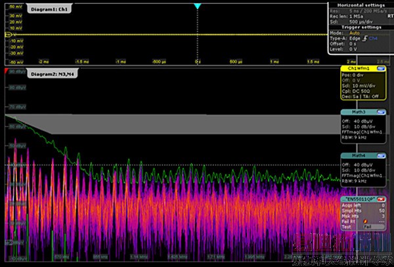
Task: Click the gray mask limit area
Action: pyautogui.click(x=197, y=125)
